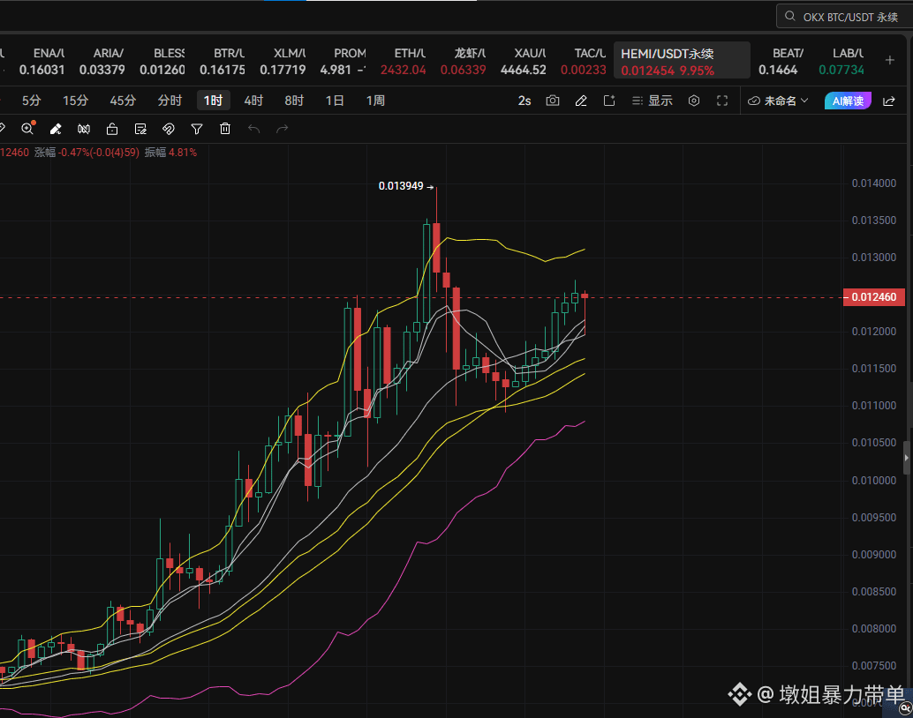The height and width of the screenshot is (718, 913).
Task: Toggle the crossed-out candlestick compare icon
Action: [84, 129]
